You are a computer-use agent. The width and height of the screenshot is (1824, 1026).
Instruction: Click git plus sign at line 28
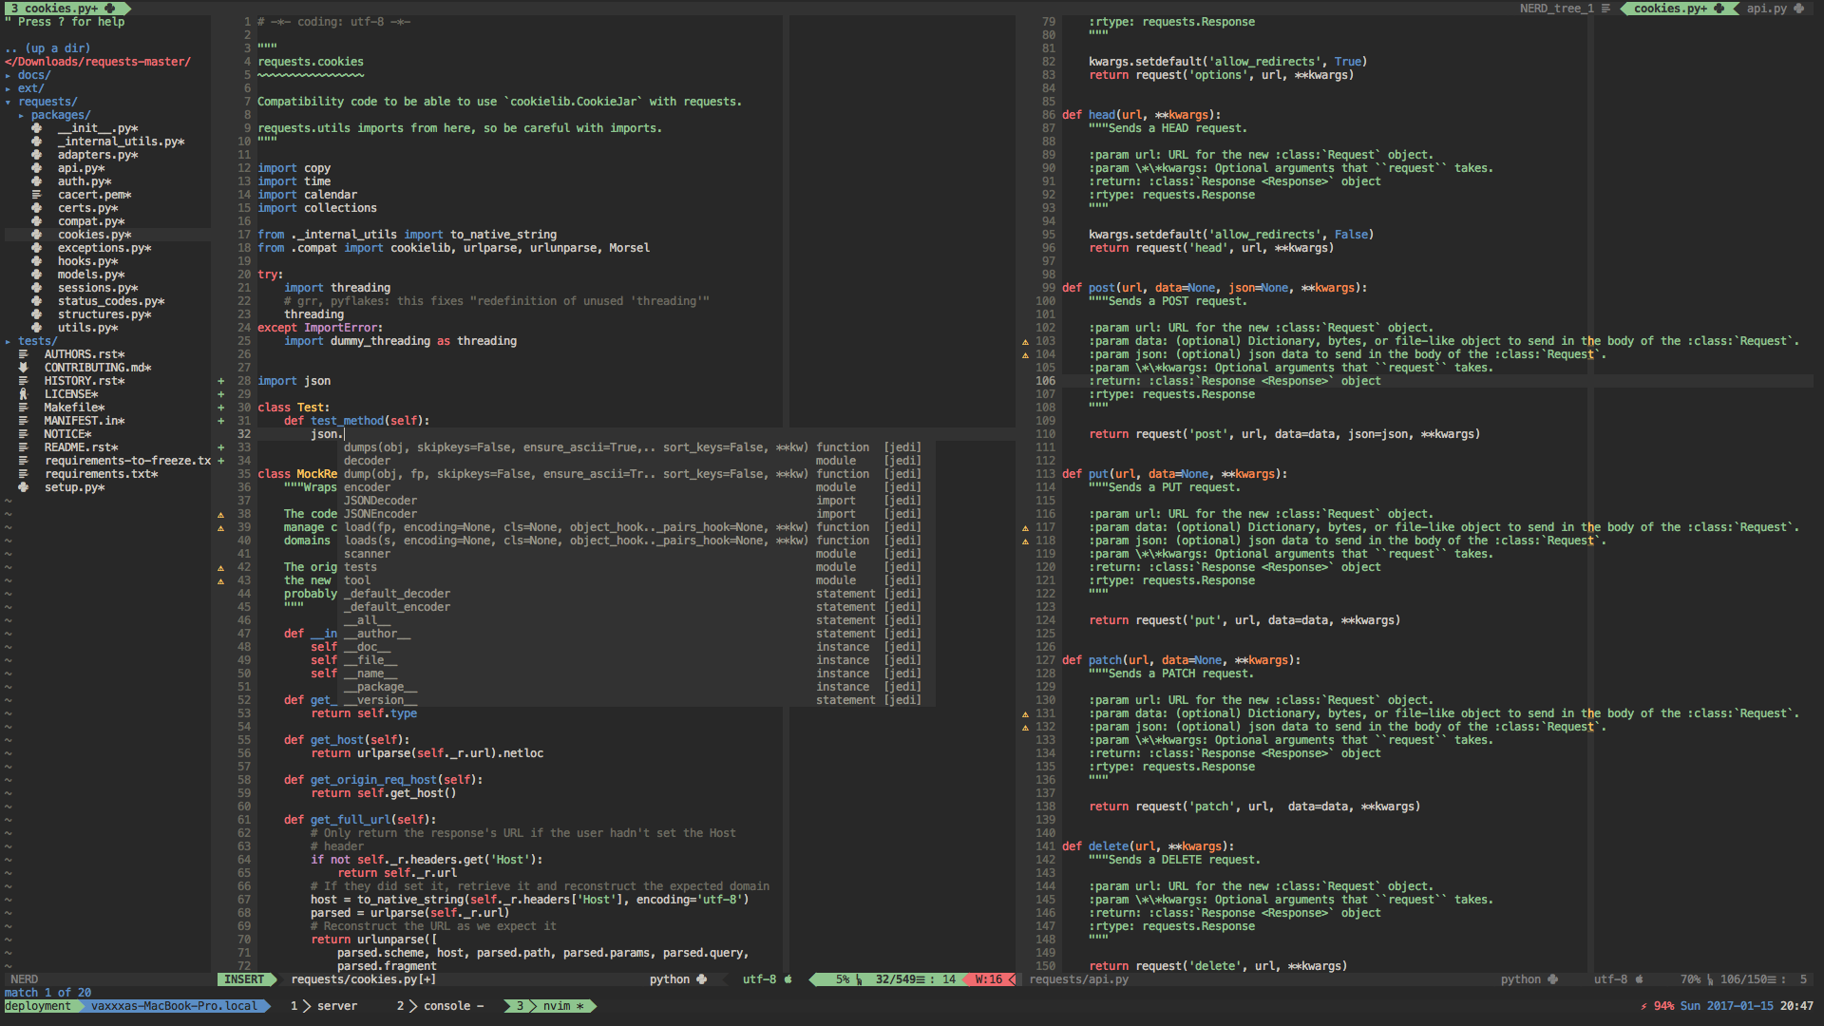[221, 381]
